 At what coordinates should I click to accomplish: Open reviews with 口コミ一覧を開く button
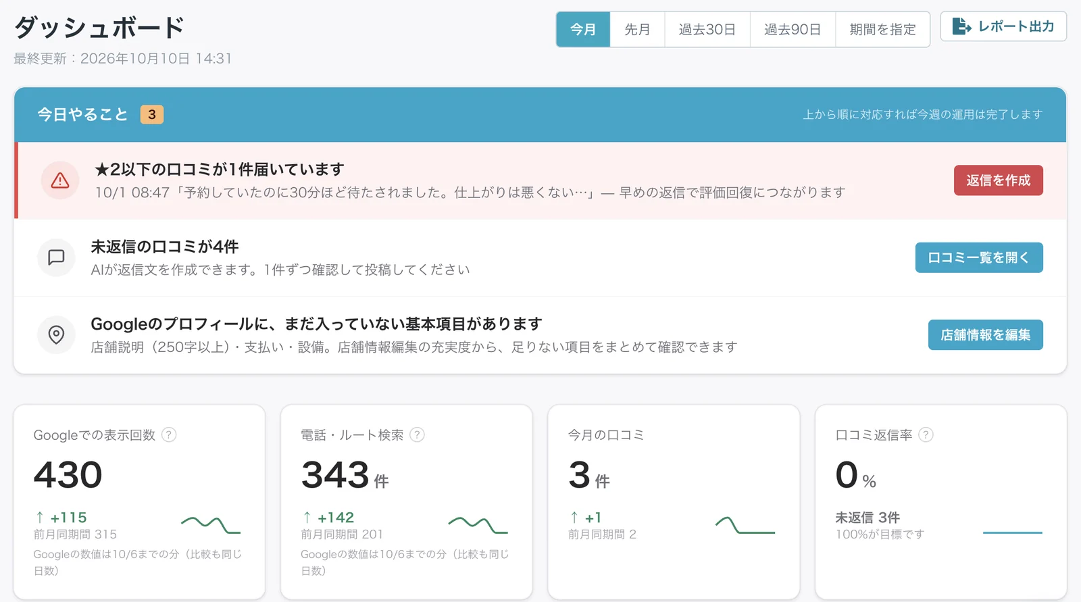979,257
